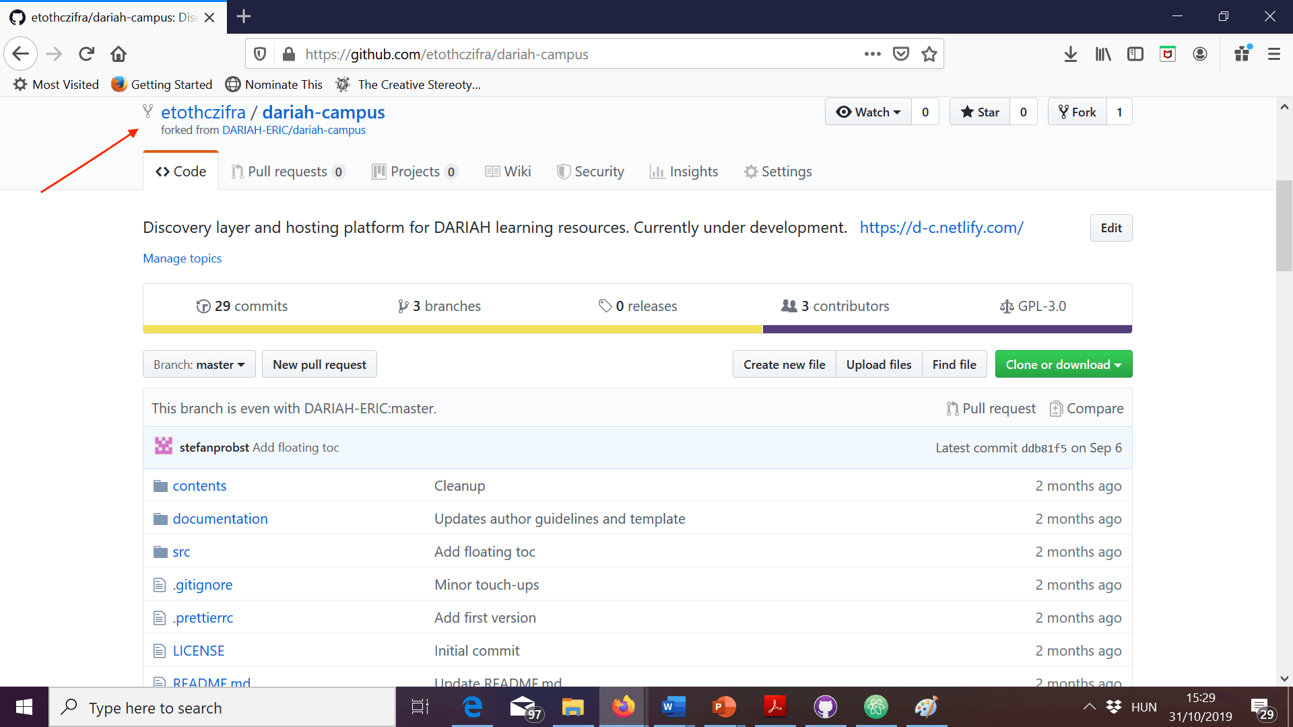Click the Windows taskbar search box

[x=222, y=707]
